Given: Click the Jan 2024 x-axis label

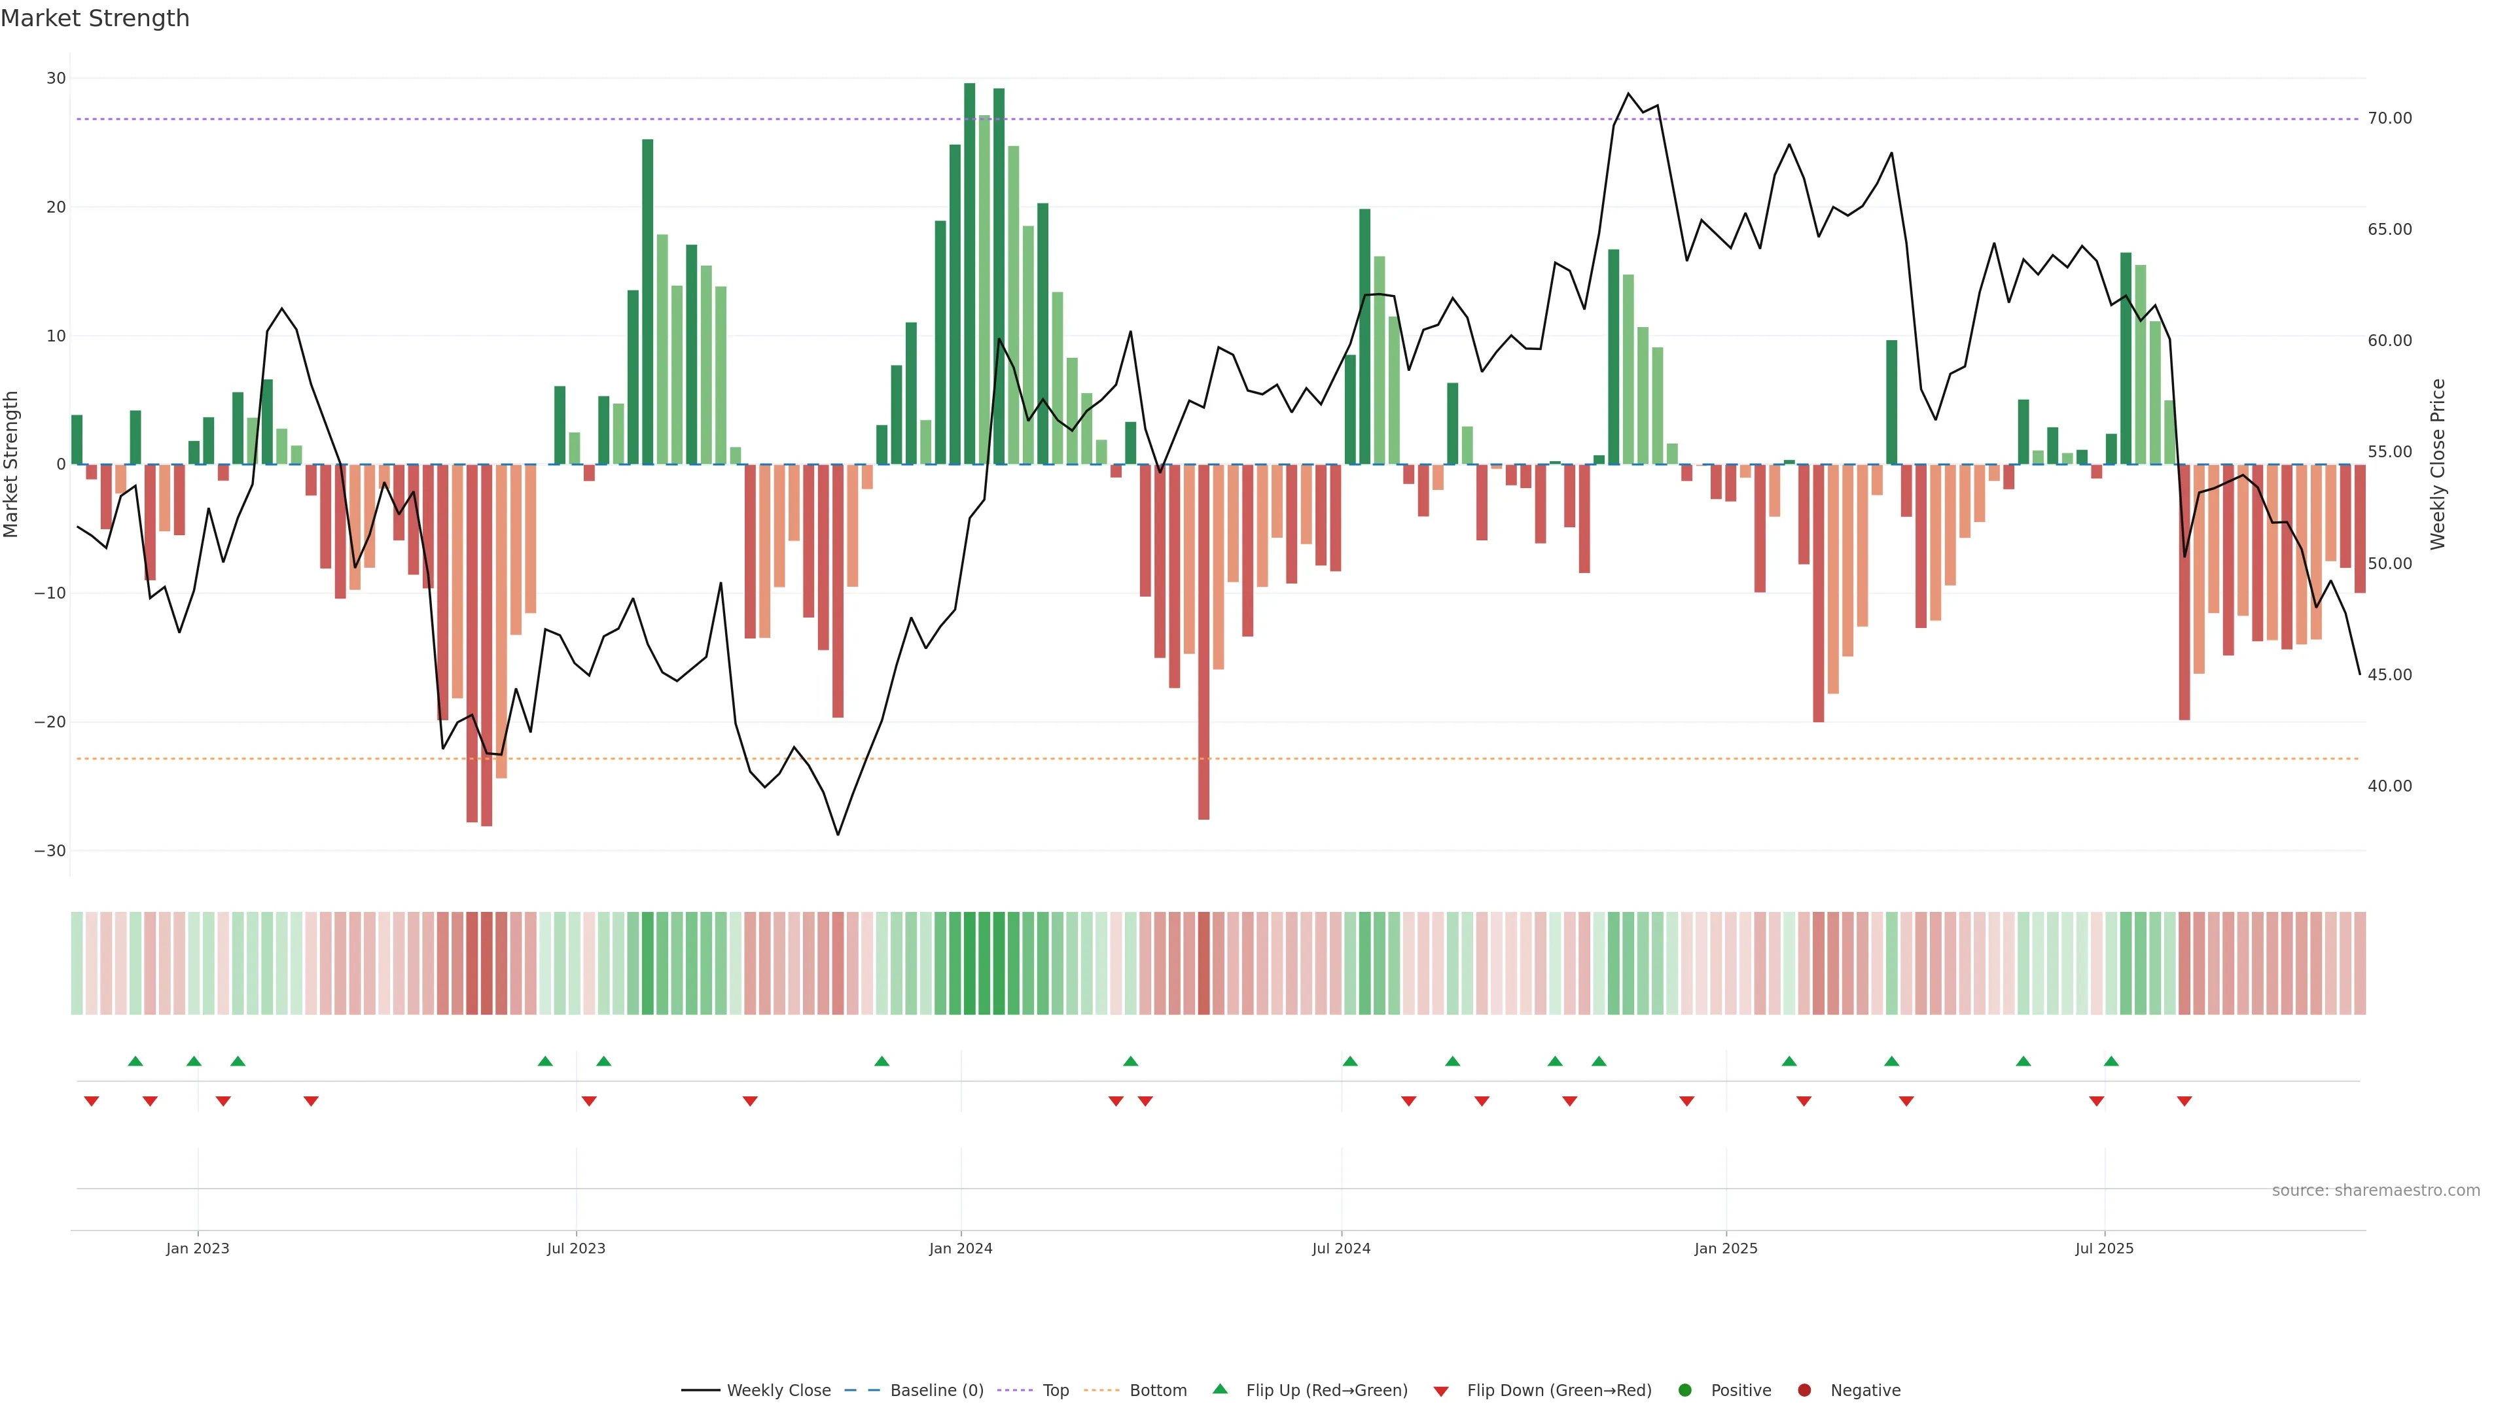Looking at the screenshot, I should [960, 1248].
